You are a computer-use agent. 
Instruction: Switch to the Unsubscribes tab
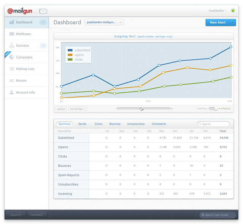tap(136, 124)
